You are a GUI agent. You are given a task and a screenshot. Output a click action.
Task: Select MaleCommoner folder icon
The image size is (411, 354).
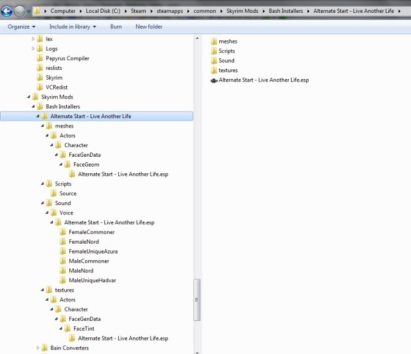63,261
